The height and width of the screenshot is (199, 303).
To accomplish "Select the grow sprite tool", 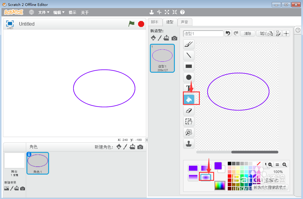I will coord(167,12).
